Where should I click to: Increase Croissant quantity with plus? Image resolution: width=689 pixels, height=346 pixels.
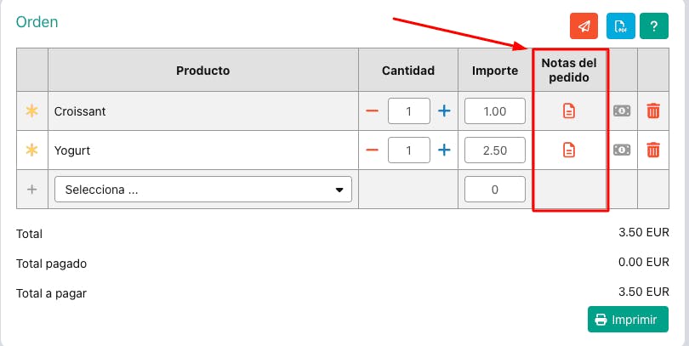(444, 111)
